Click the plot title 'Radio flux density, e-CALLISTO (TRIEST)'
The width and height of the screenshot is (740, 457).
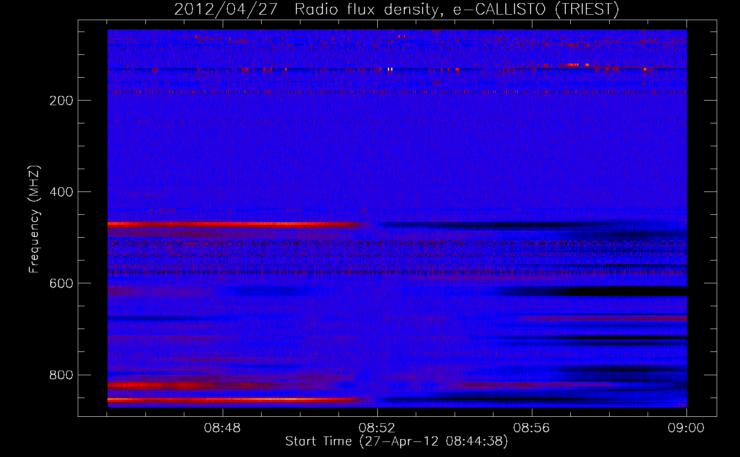(x=456, y=10)
